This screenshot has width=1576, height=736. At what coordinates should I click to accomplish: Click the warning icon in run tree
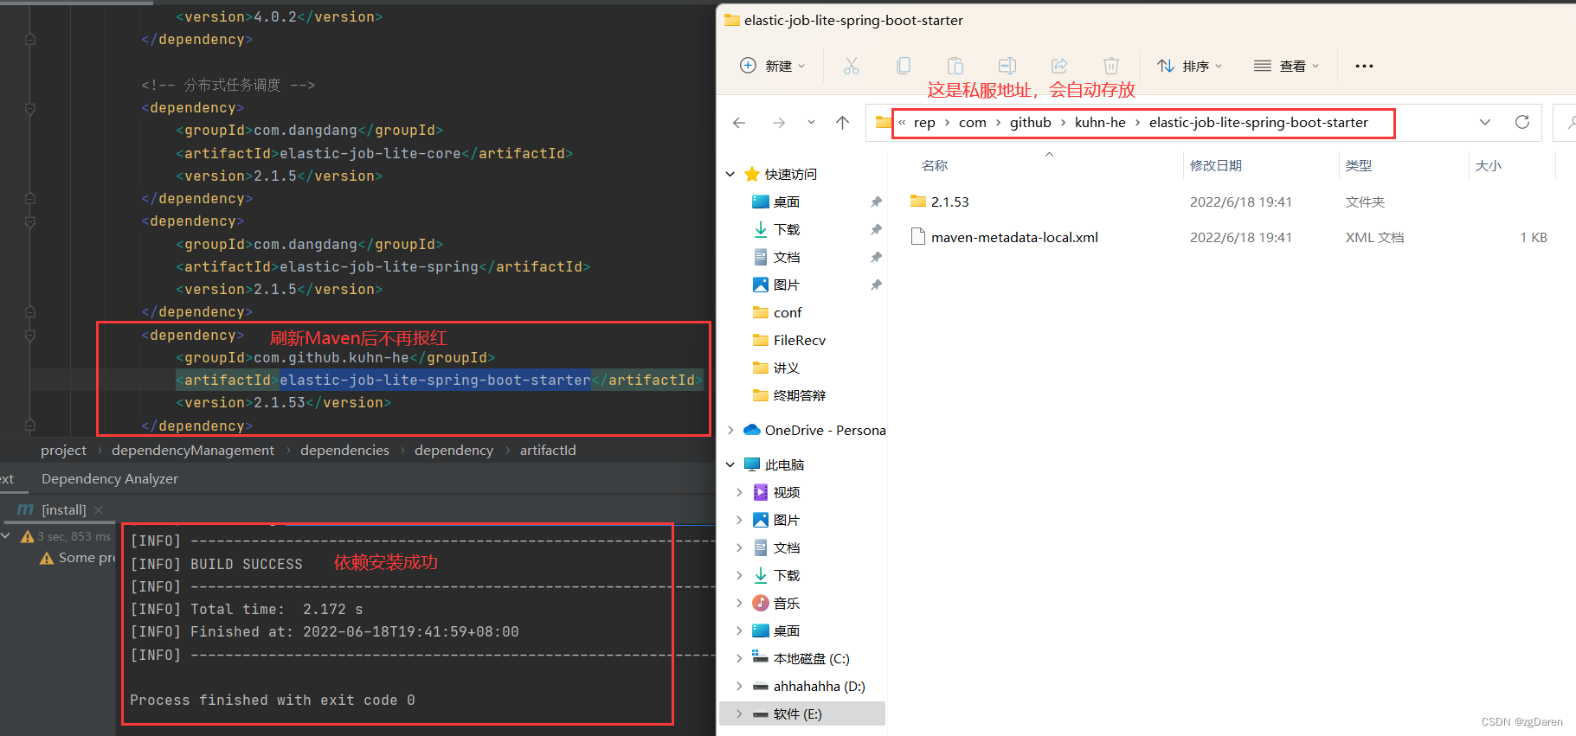click(28, 537)
